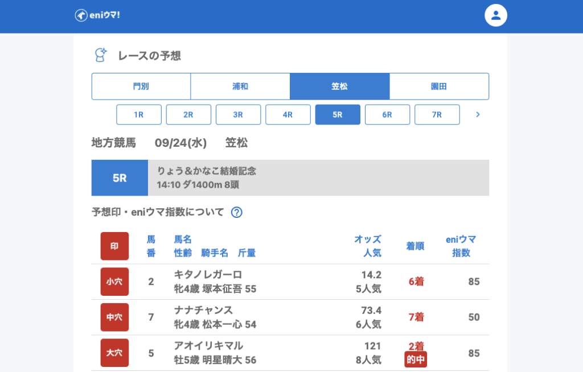This screenshot has width=583, height=372.
Task: Click horse name キタノレガーロ
Action: point(208,275)
